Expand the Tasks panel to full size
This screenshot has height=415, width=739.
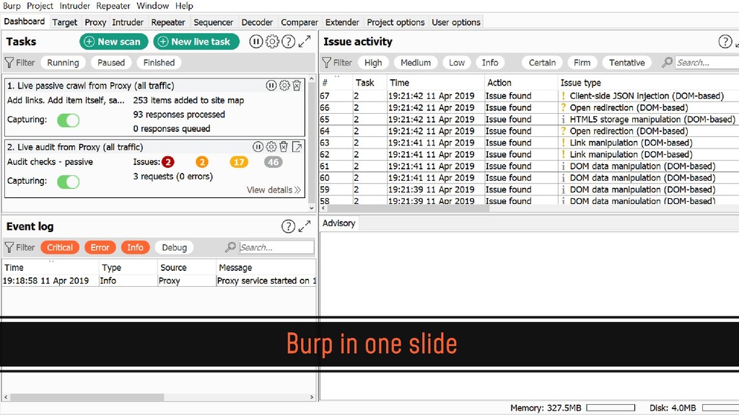click(305, 41)
